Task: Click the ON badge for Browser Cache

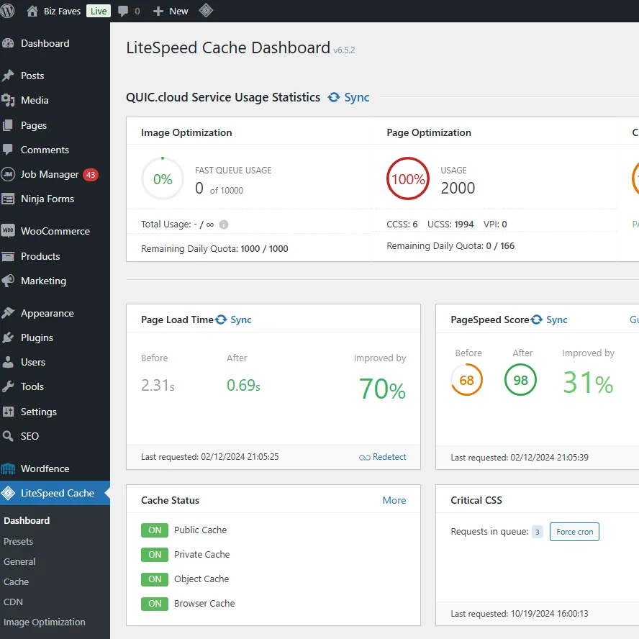Action: [x=155, y=604]
